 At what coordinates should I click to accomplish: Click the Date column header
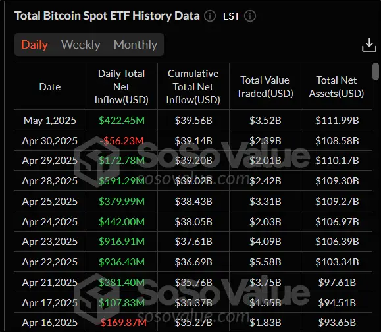(50, 87)
